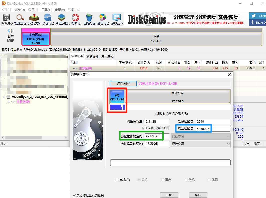Click the 调整后容量 input field
Viewport: 266px width, 198px height.
coord(157,121)
